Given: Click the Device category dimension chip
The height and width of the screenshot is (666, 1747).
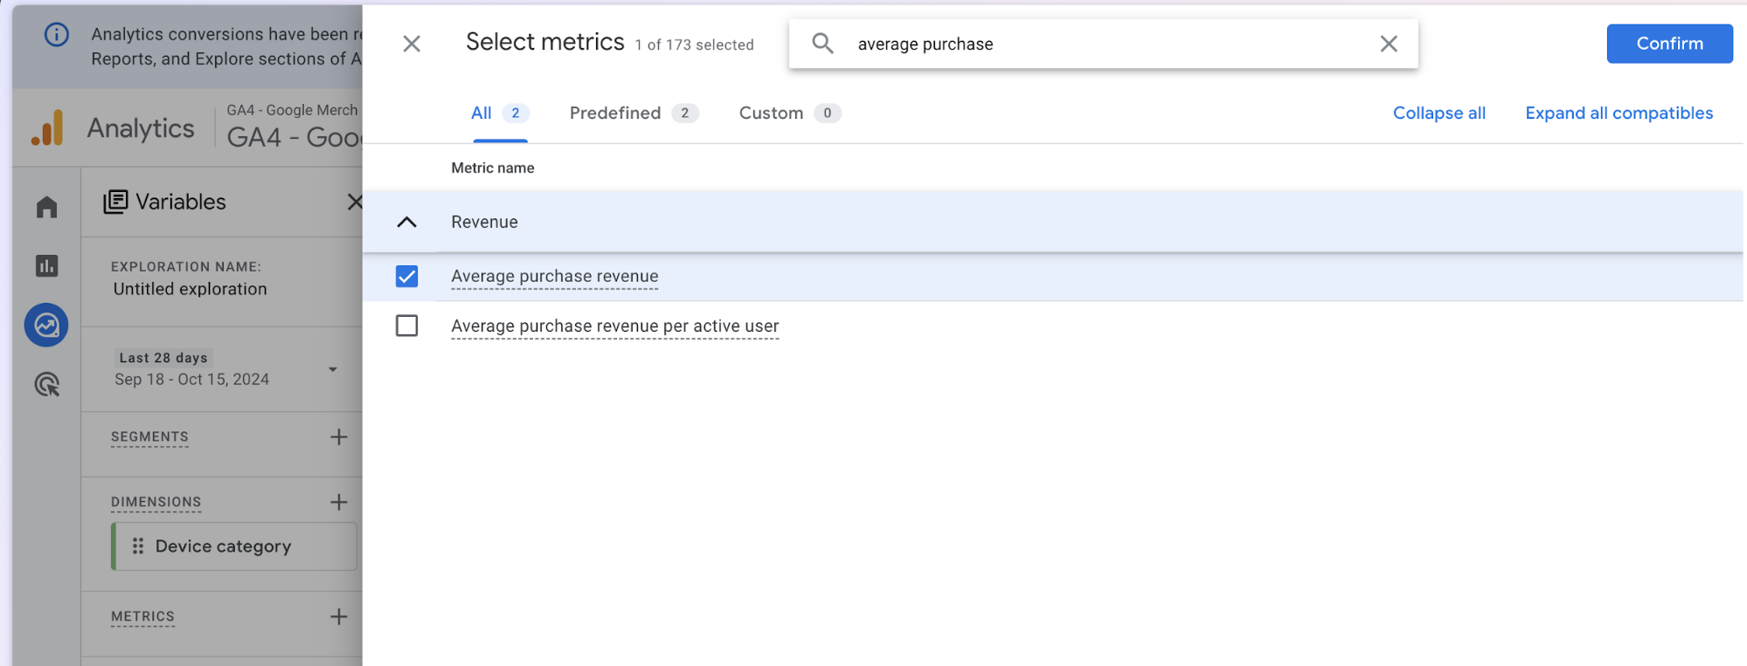Looking at the screenshot, I should tap(234, 546).
